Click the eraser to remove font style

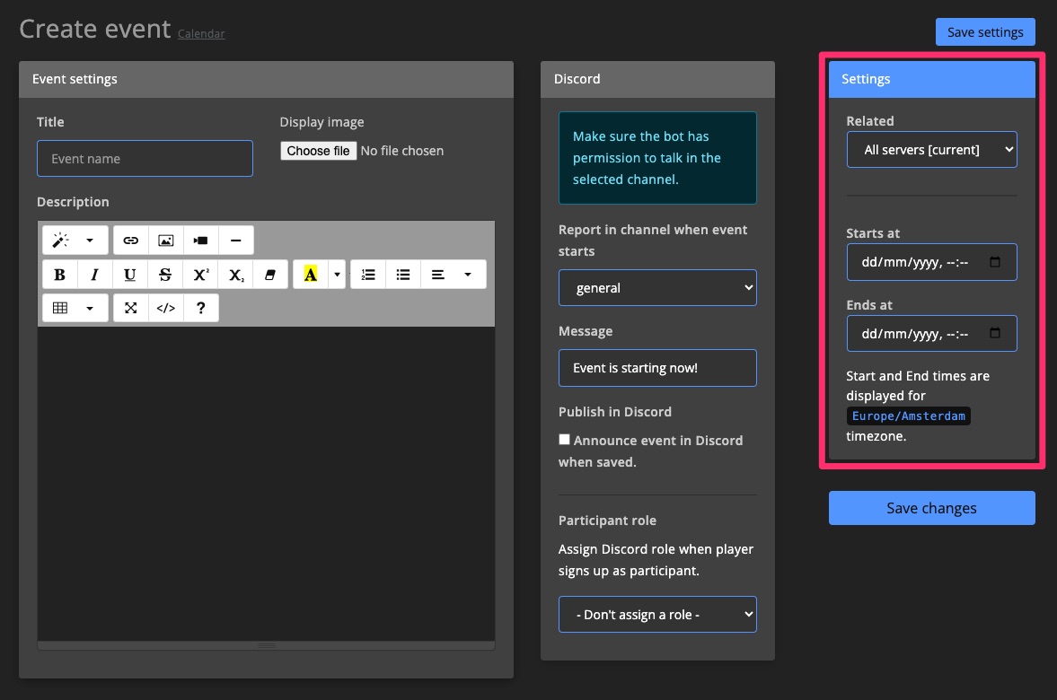point(270,275)
